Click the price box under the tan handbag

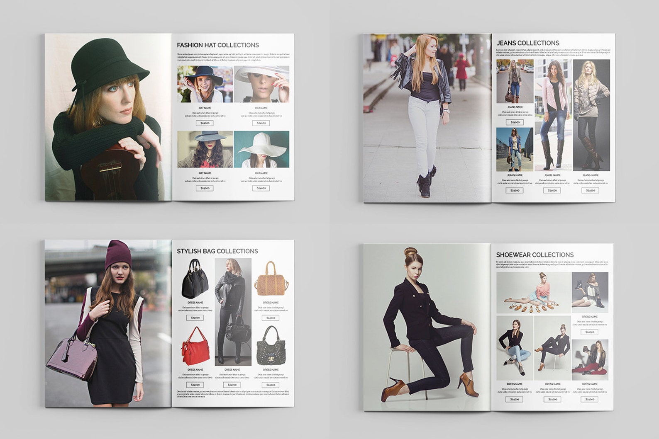tap(271, 318)
